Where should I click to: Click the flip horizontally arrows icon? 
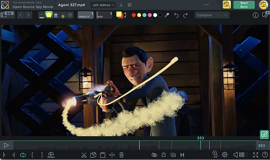[x=112, y=155]
